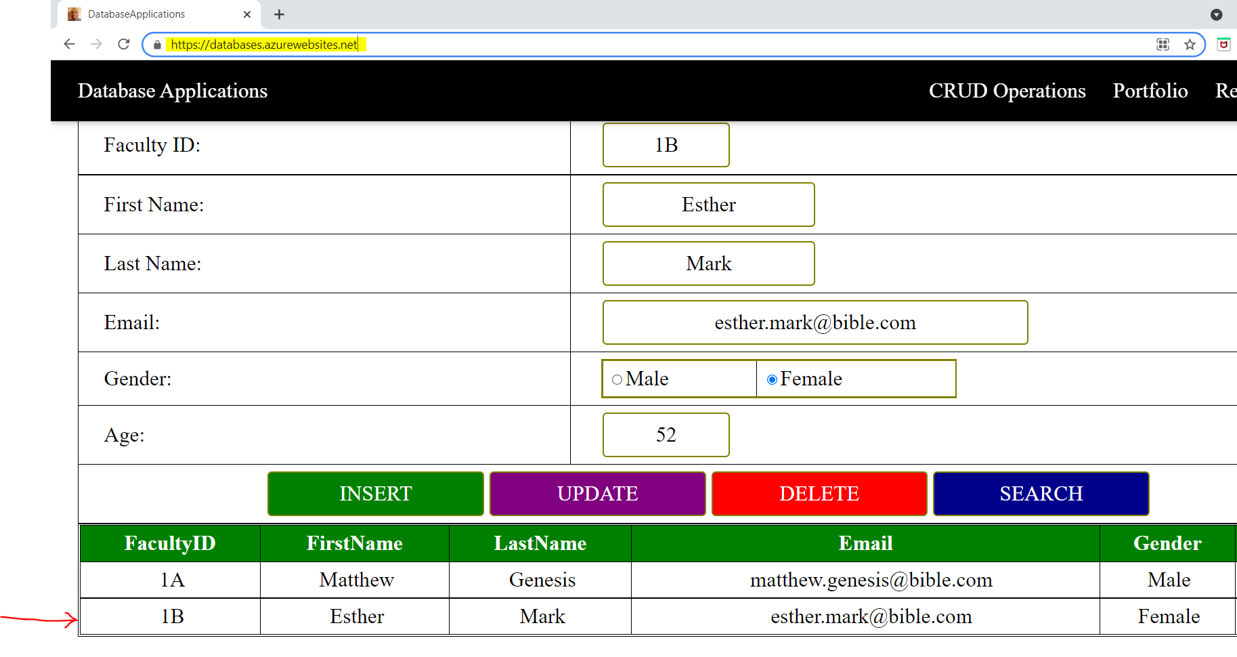
Task: Click the Matthew first name cell
Action: coord(355,580)
